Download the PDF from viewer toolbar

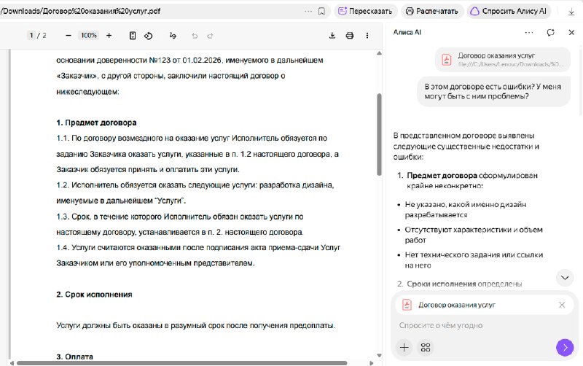(332, 35)
